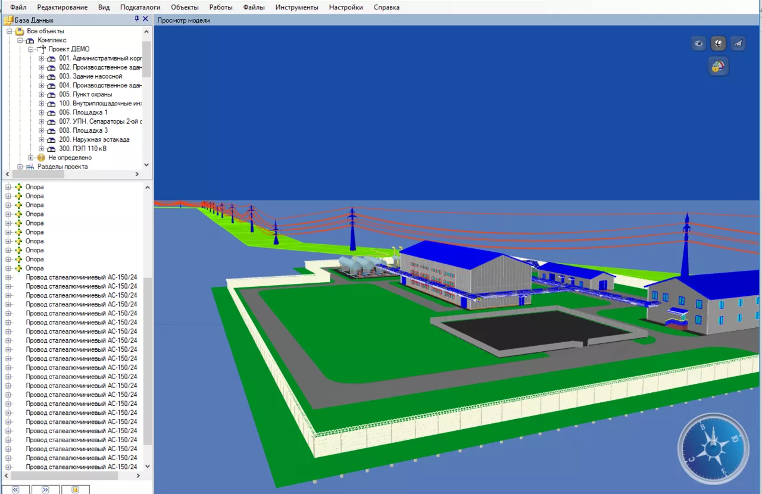
Task: Click the Просмотр модели tab
Action: pos(183,20)
